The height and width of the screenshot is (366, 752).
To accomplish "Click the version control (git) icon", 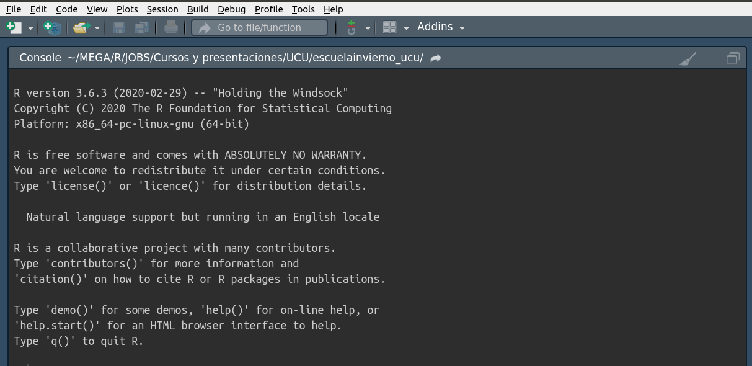I will [x=352, y=27].
